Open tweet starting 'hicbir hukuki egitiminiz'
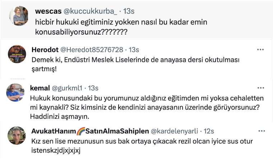Viewport: 273px width, 162px height. pyautogui.click(x=121, y=27)
